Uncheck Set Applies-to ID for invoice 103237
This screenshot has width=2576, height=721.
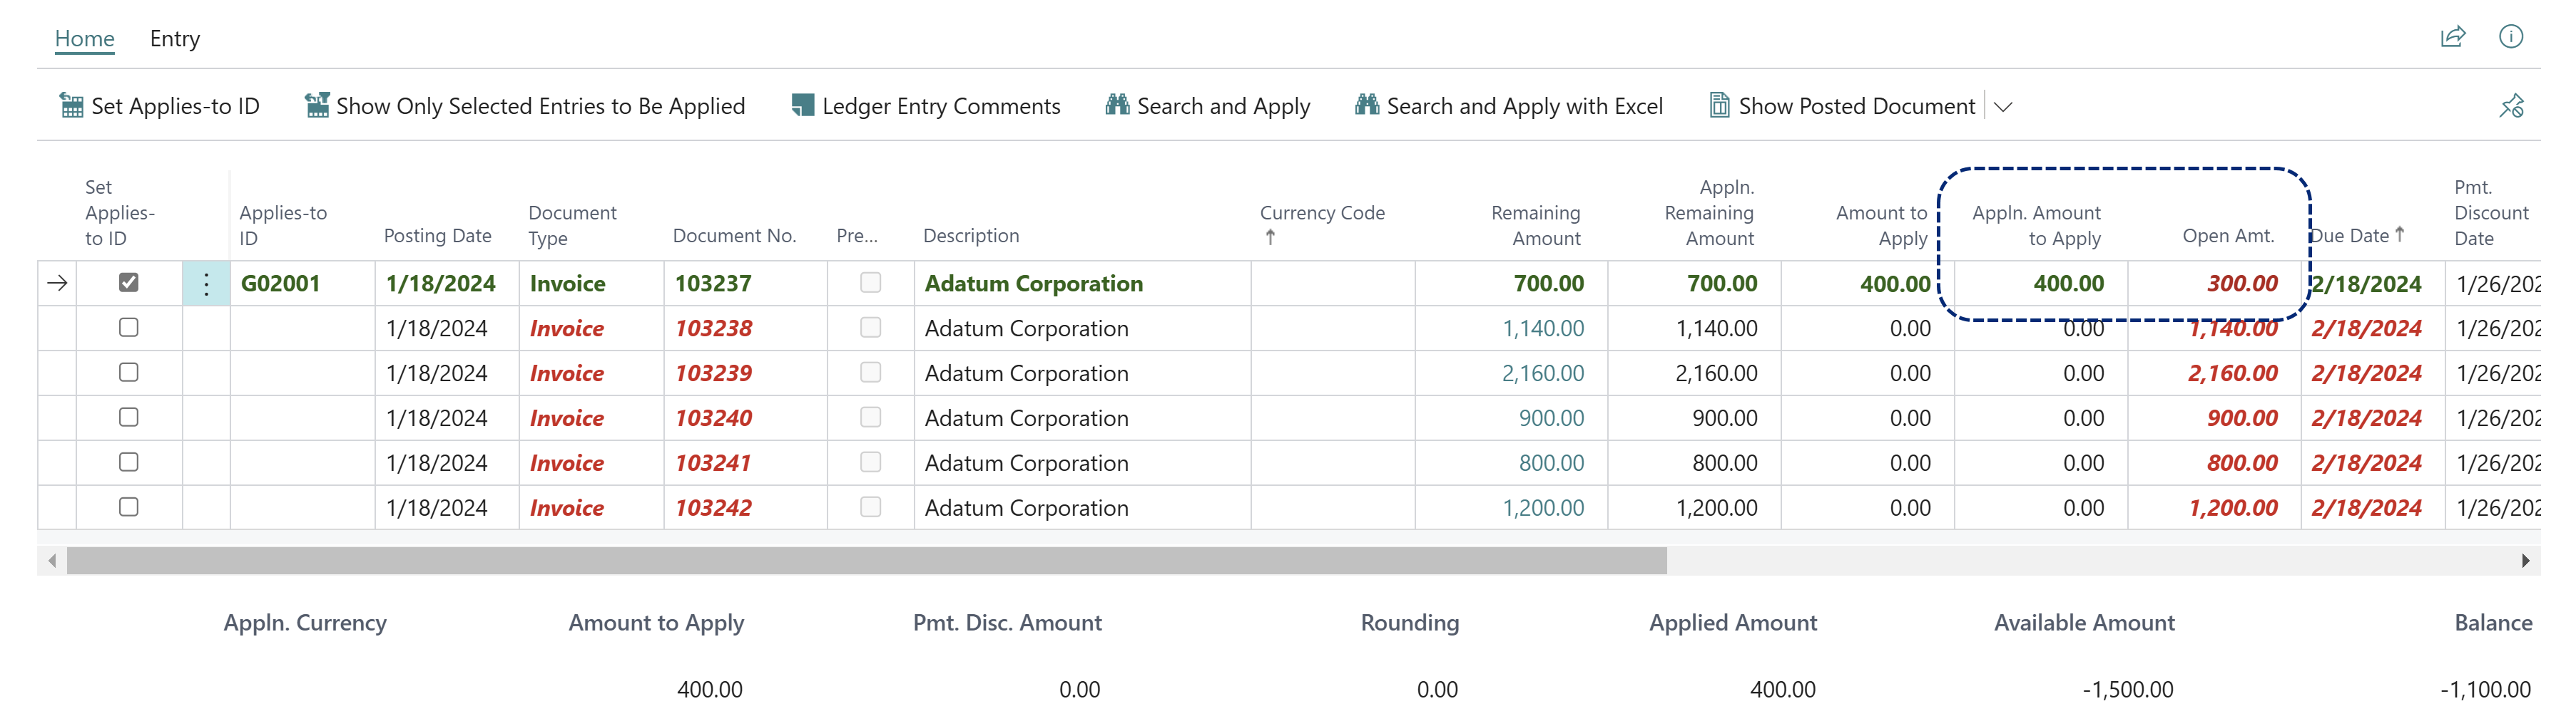pyautogui.click(x=128, y=283)
